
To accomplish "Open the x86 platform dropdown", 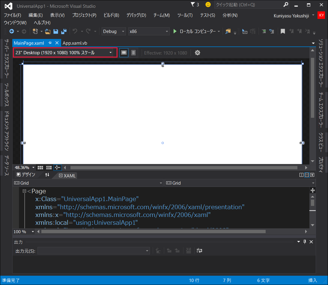I will point(149,31).
